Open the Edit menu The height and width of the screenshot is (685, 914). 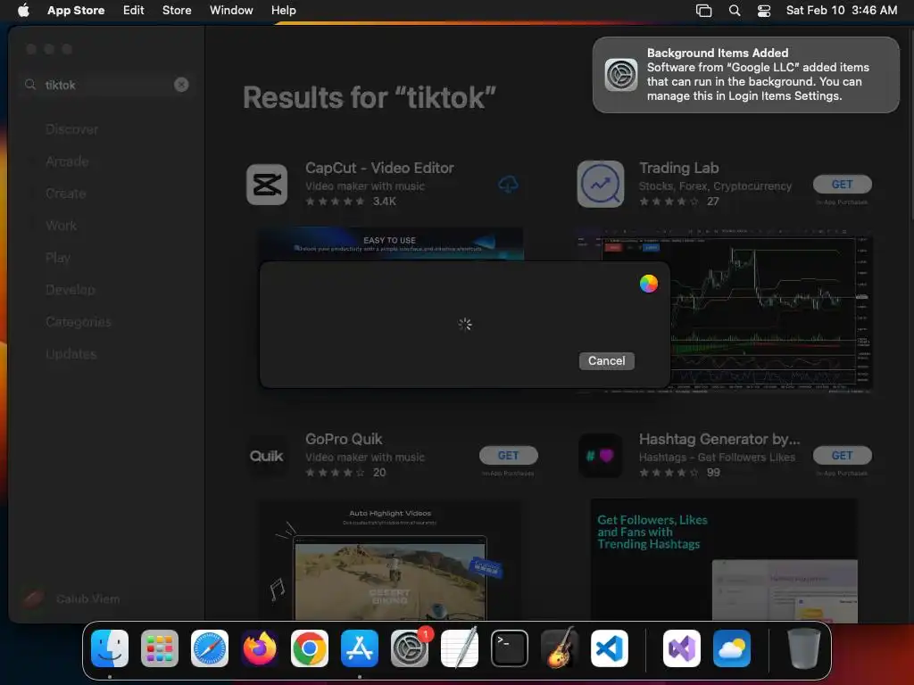[x=134, y=10]
